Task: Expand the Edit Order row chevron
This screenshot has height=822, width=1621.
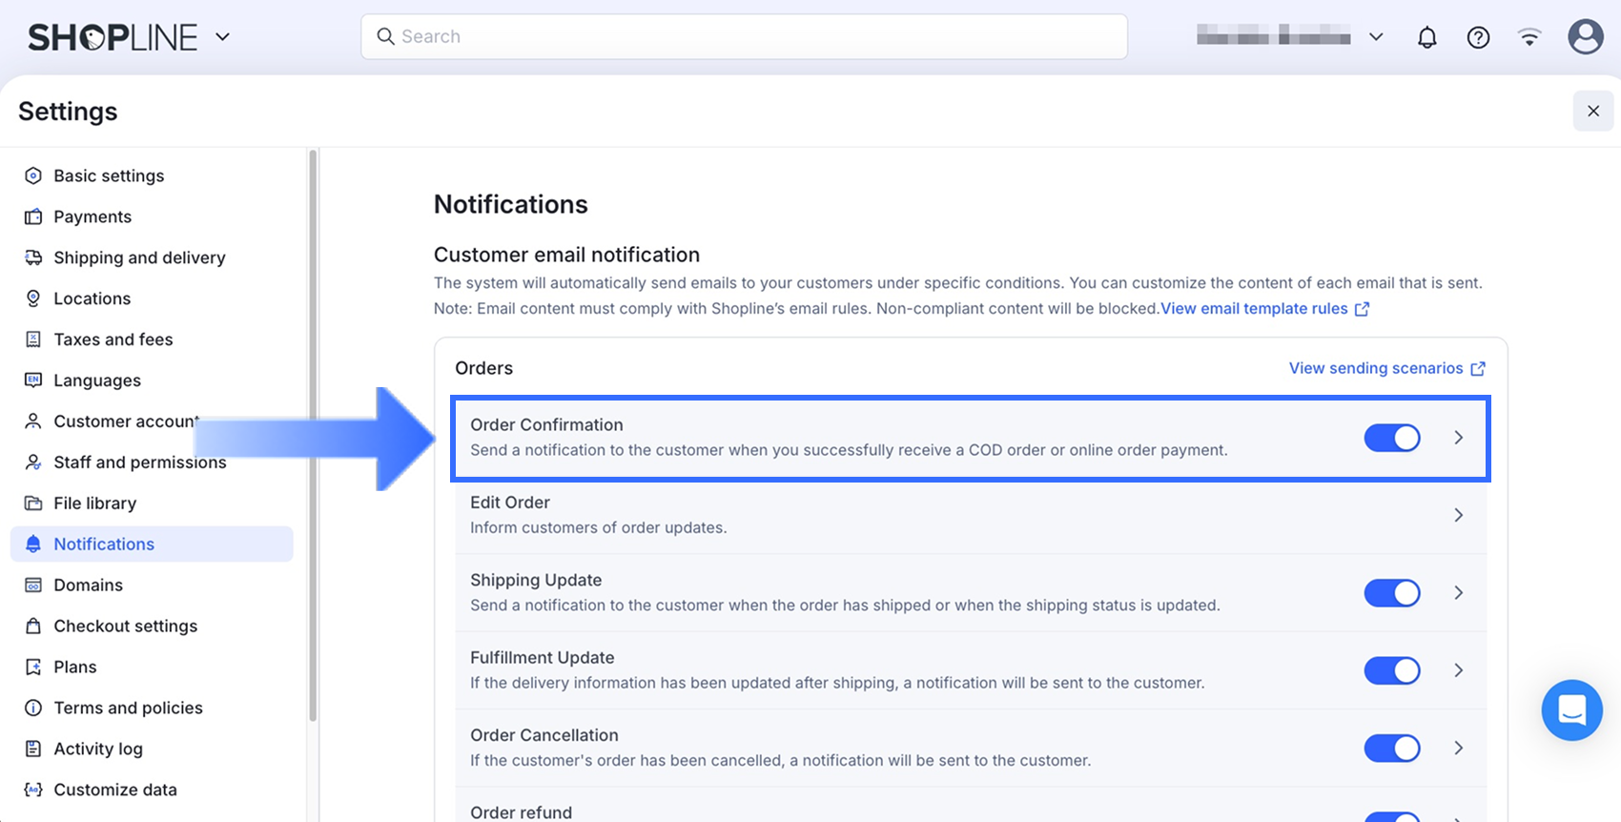Action: (x=1458, y=515)
